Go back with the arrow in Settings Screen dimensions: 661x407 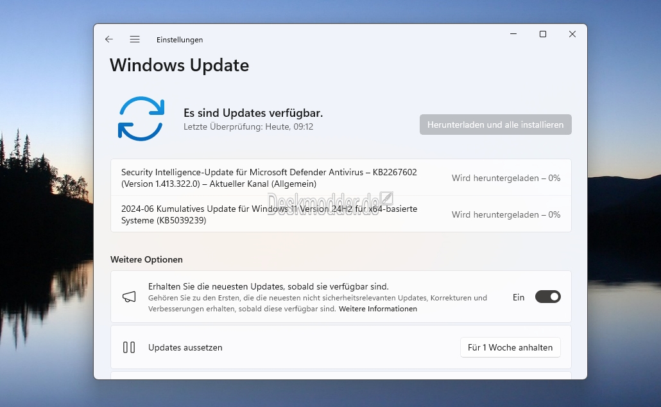109,39
